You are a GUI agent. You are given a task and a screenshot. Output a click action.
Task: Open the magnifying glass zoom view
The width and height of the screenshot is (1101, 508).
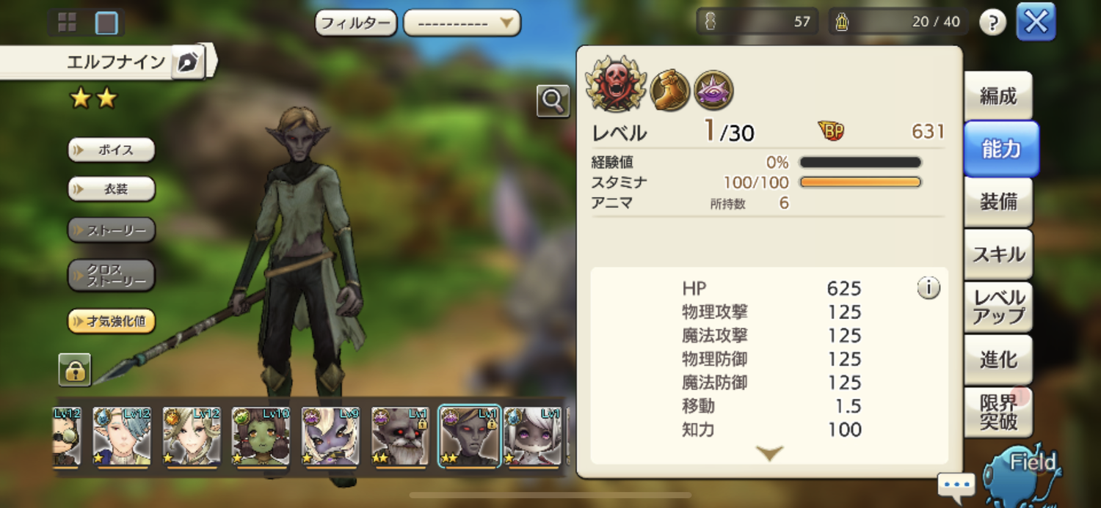click(x=553, y=101)
